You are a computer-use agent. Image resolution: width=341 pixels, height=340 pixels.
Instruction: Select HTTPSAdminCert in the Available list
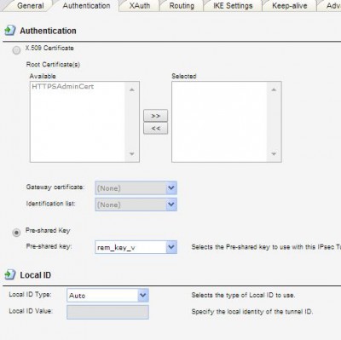(63, 86)
